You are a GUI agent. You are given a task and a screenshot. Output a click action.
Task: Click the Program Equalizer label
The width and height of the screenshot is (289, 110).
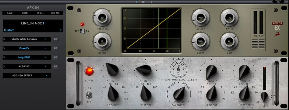coord(179,80)
